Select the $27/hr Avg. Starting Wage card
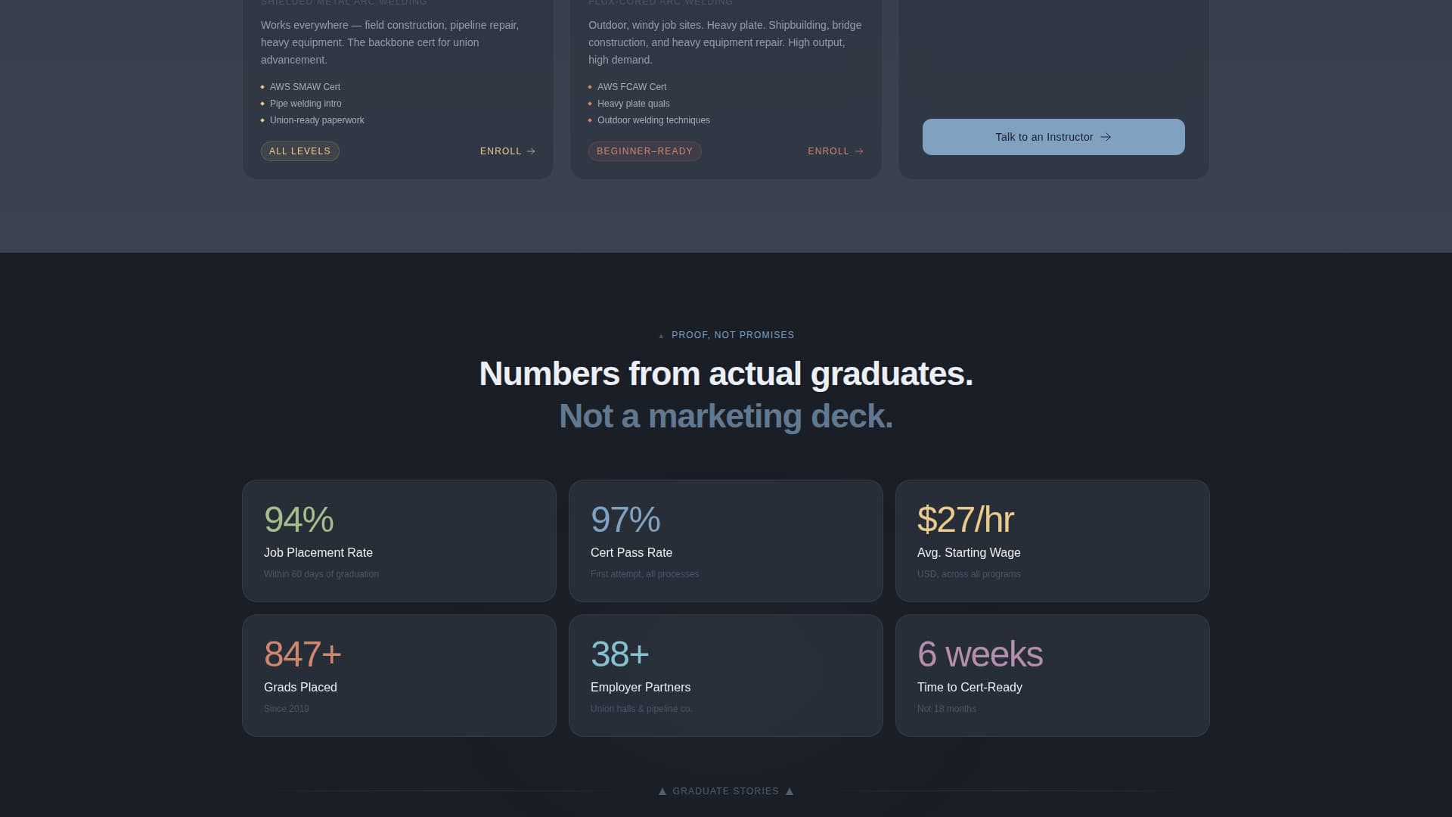 pyautogui.click(x=1052, y=541)
